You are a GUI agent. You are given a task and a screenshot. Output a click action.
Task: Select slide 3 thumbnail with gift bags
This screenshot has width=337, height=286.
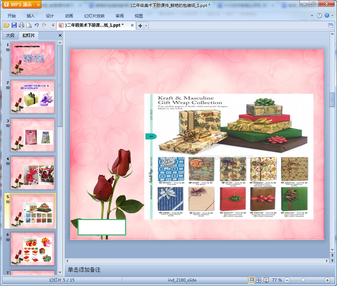(x=33, y=135)
